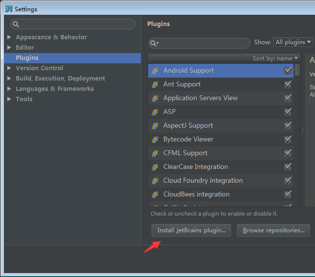The image size is (315, 277).
Task: Focus the settings search field
Action: click(x=74, y=24)
